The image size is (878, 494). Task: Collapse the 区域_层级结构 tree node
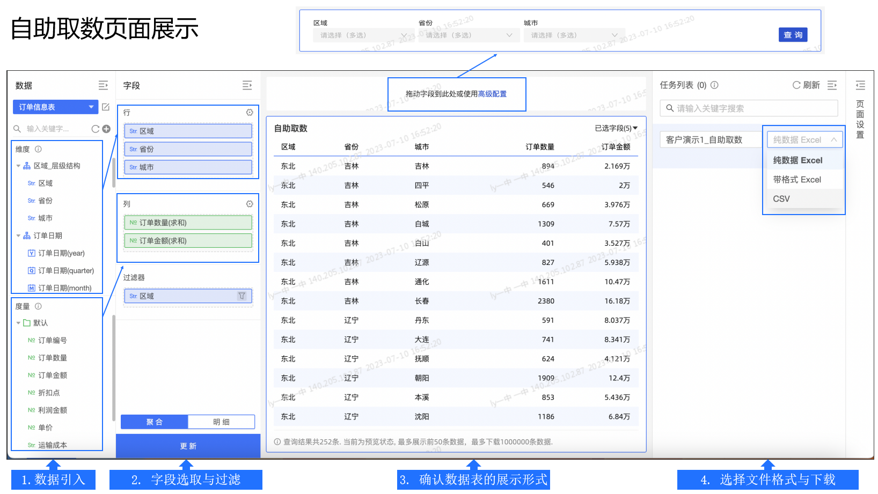pyautogui.click(x=18, y=166)
